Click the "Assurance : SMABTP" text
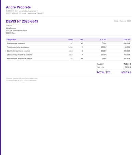Viewport: 137px width, 155px height. click(x=36, y=13)
